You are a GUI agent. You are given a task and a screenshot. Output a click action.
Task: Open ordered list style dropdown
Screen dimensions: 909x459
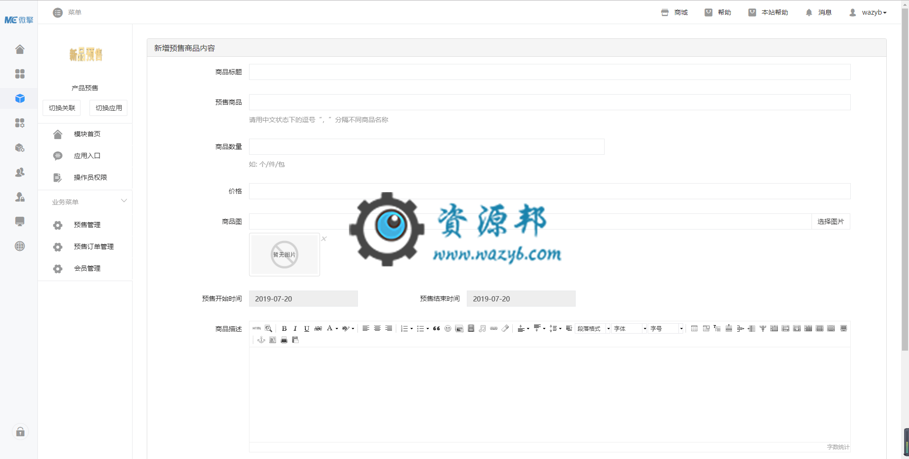411,328
